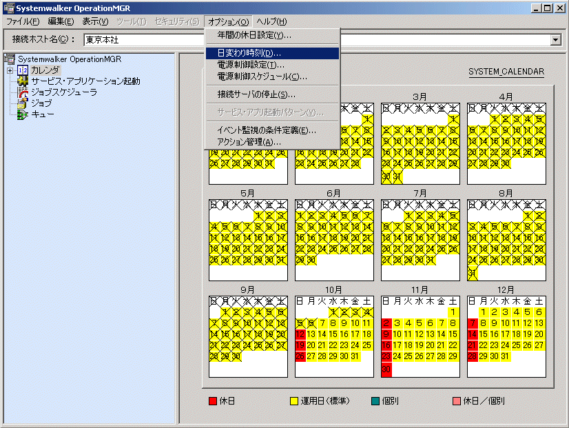569x428 pixels.
Task: Click the ジョブスケジューラ clock icon
Action: pos(23,92)
